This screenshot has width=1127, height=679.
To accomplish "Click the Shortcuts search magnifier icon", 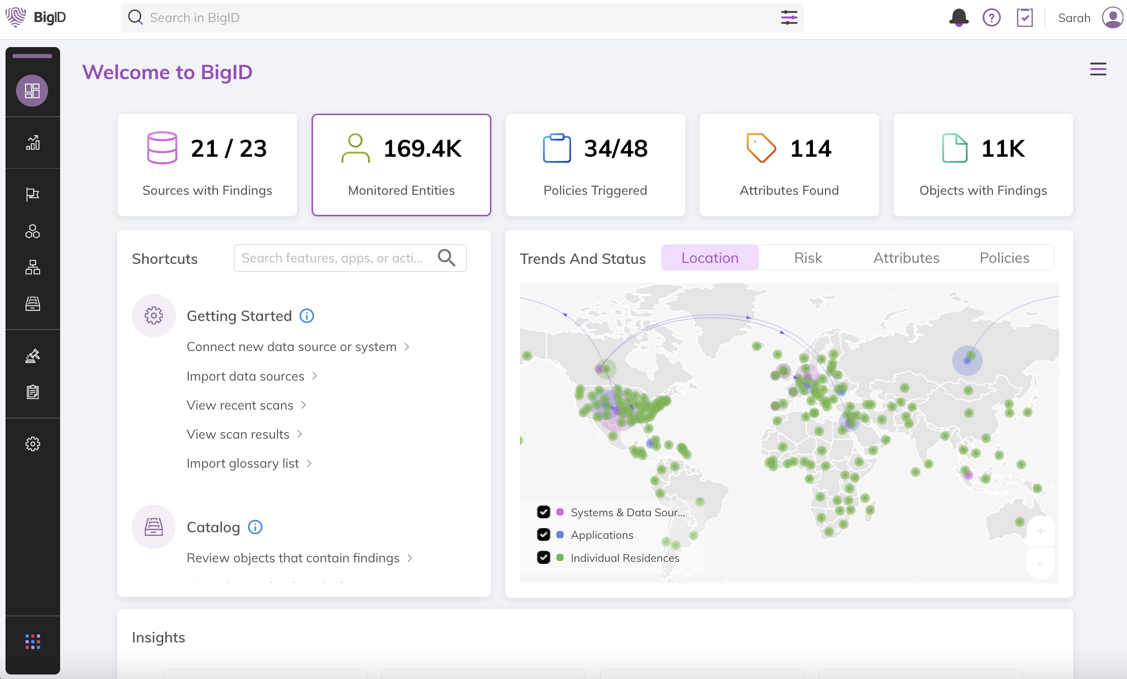I will click(x=446, y=258).
